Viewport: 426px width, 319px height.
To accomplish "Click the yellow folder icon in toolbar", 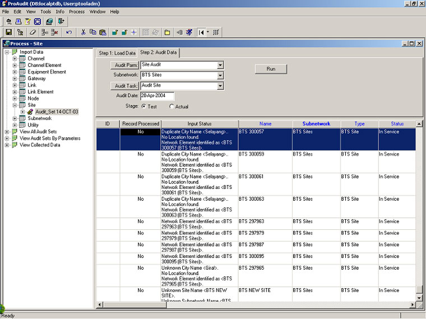I will tap(167, 33).
